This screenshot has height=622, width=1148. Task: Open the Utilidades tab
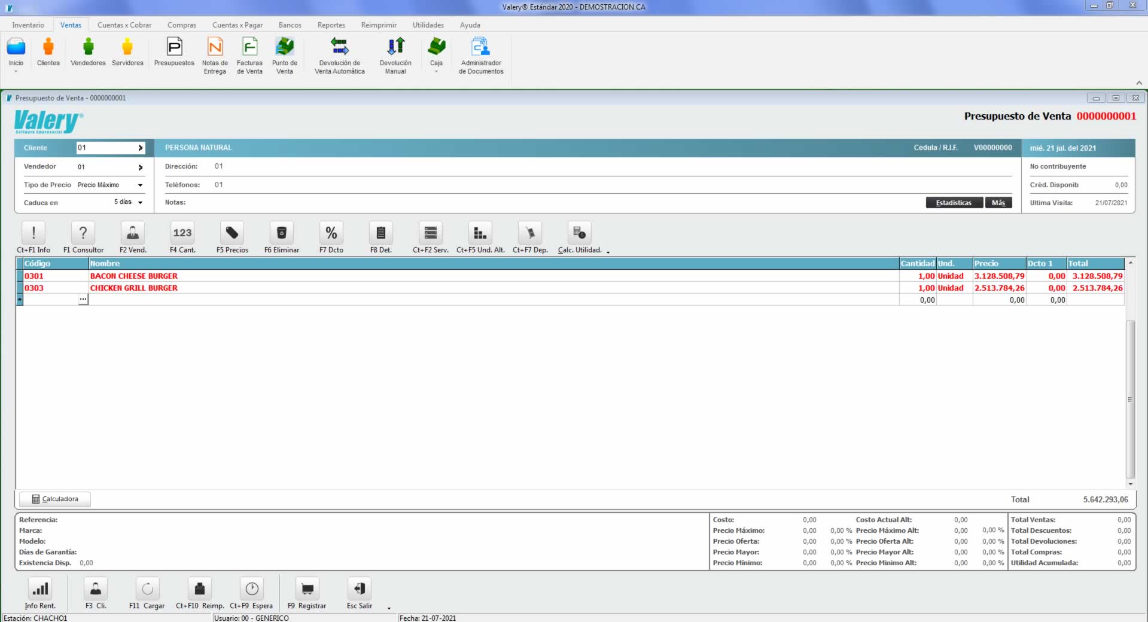[428, 25]
